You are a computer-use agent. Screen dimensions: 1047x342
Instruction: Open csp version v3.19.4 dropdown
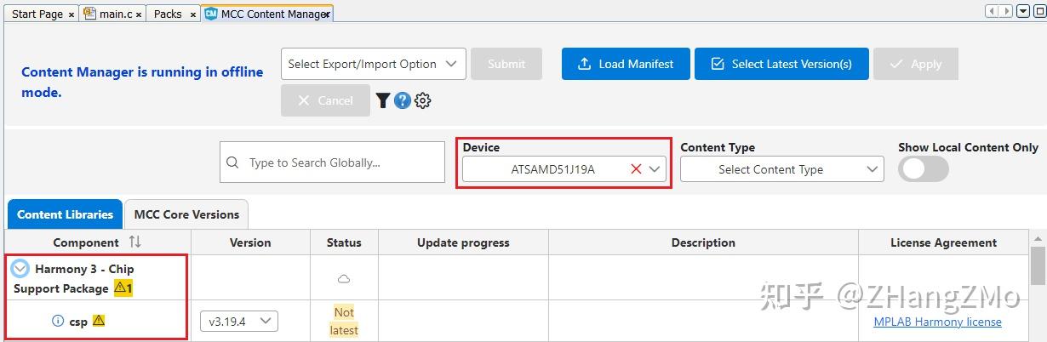pos(239,322)
